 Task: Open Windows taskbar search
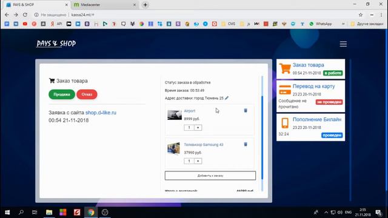tap(21, 213)
